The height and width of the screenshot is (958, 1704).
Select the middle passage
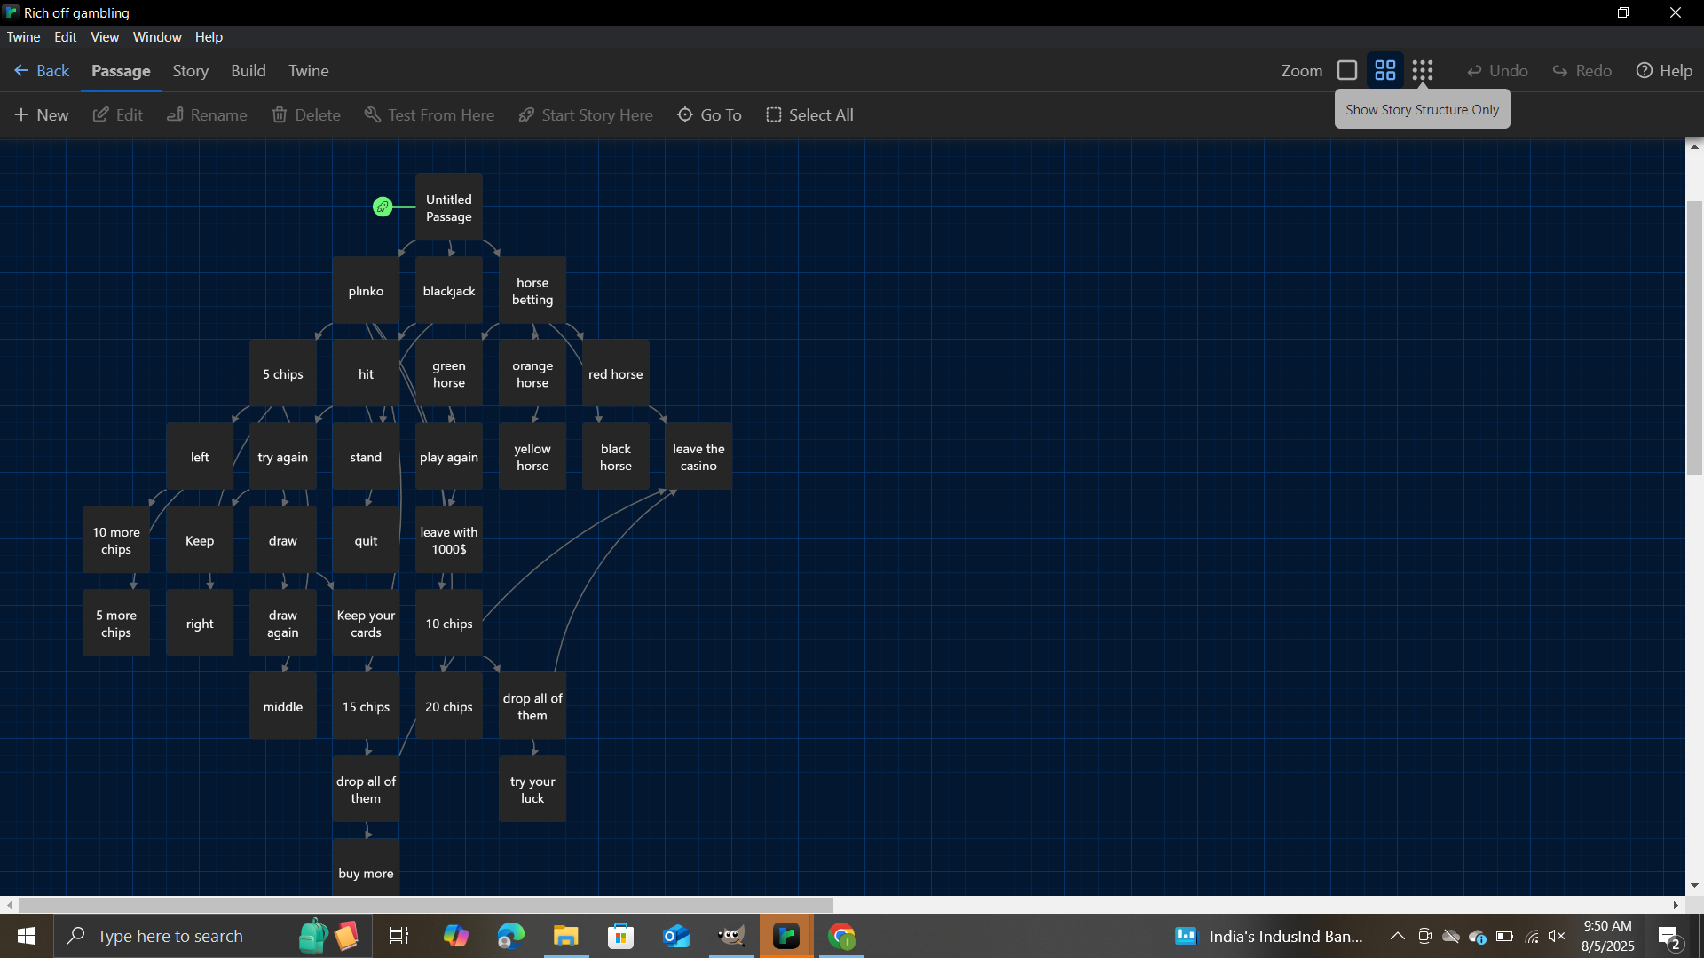(x=283, y=707)
